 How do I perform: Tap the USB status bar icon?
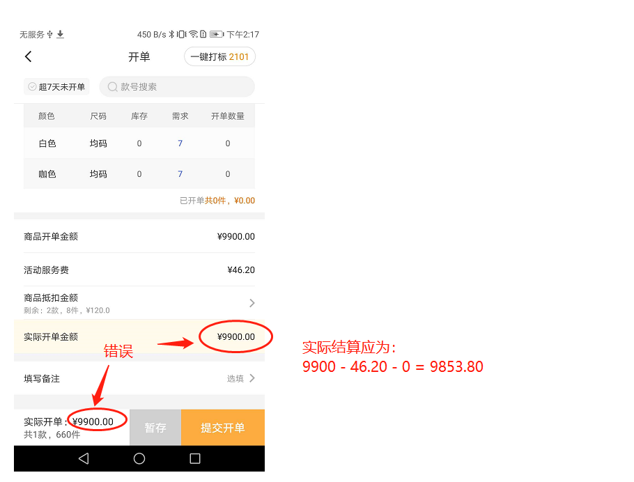coord(49,34)
